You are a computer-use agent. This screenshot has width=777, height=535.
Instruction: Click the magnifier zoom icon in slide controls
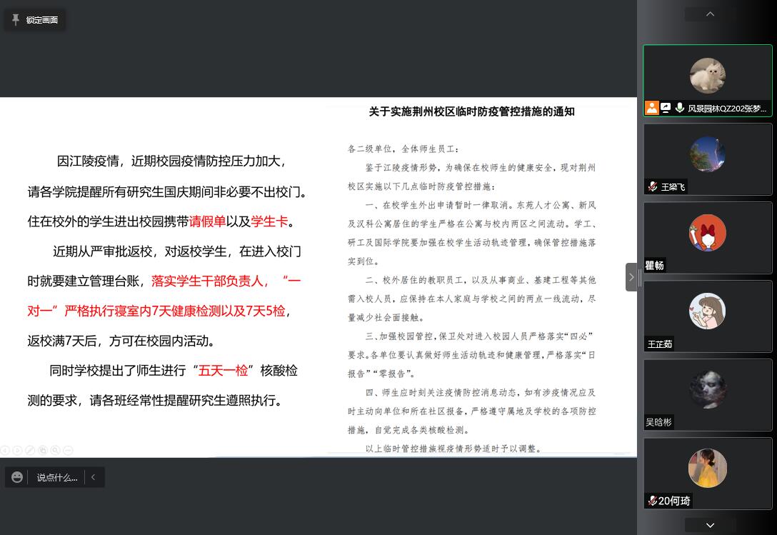56,450
